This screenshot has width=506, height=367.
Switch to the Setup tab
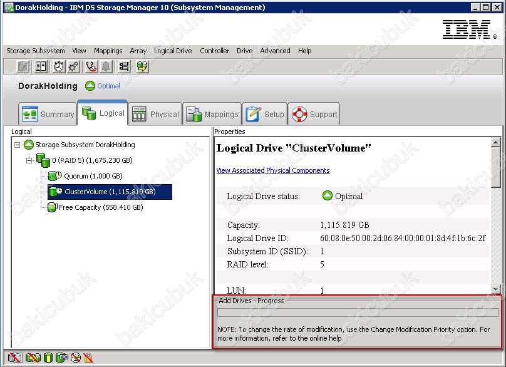pos(265,114)
